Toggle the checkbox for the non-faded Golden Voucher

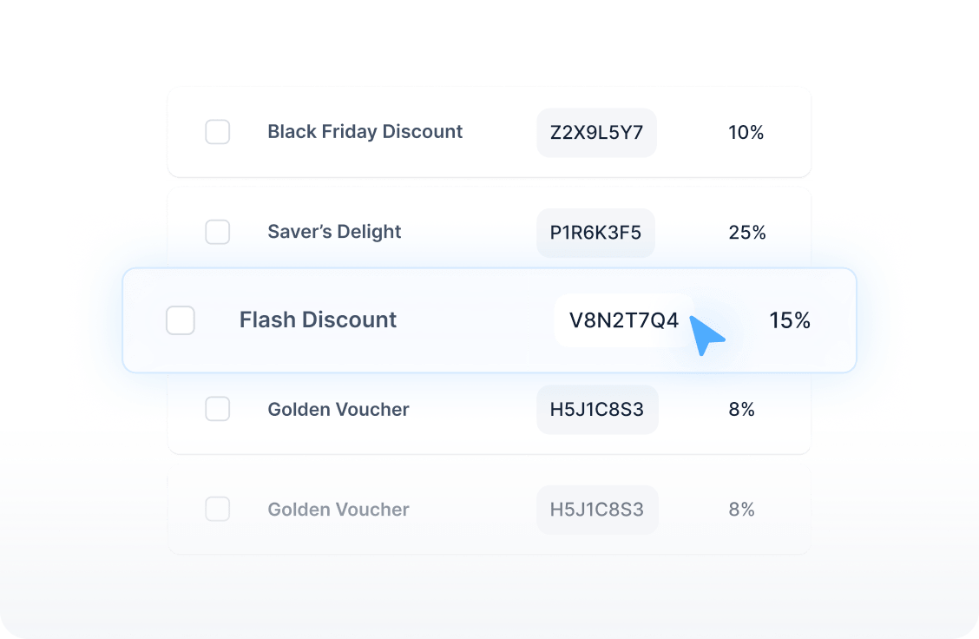(x=217, y=409)
